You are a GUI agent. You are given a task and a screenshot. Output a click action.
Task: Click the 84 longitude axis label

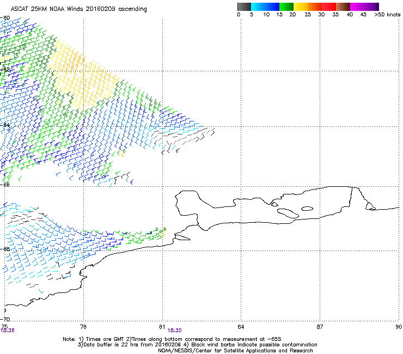pos(241,327)
